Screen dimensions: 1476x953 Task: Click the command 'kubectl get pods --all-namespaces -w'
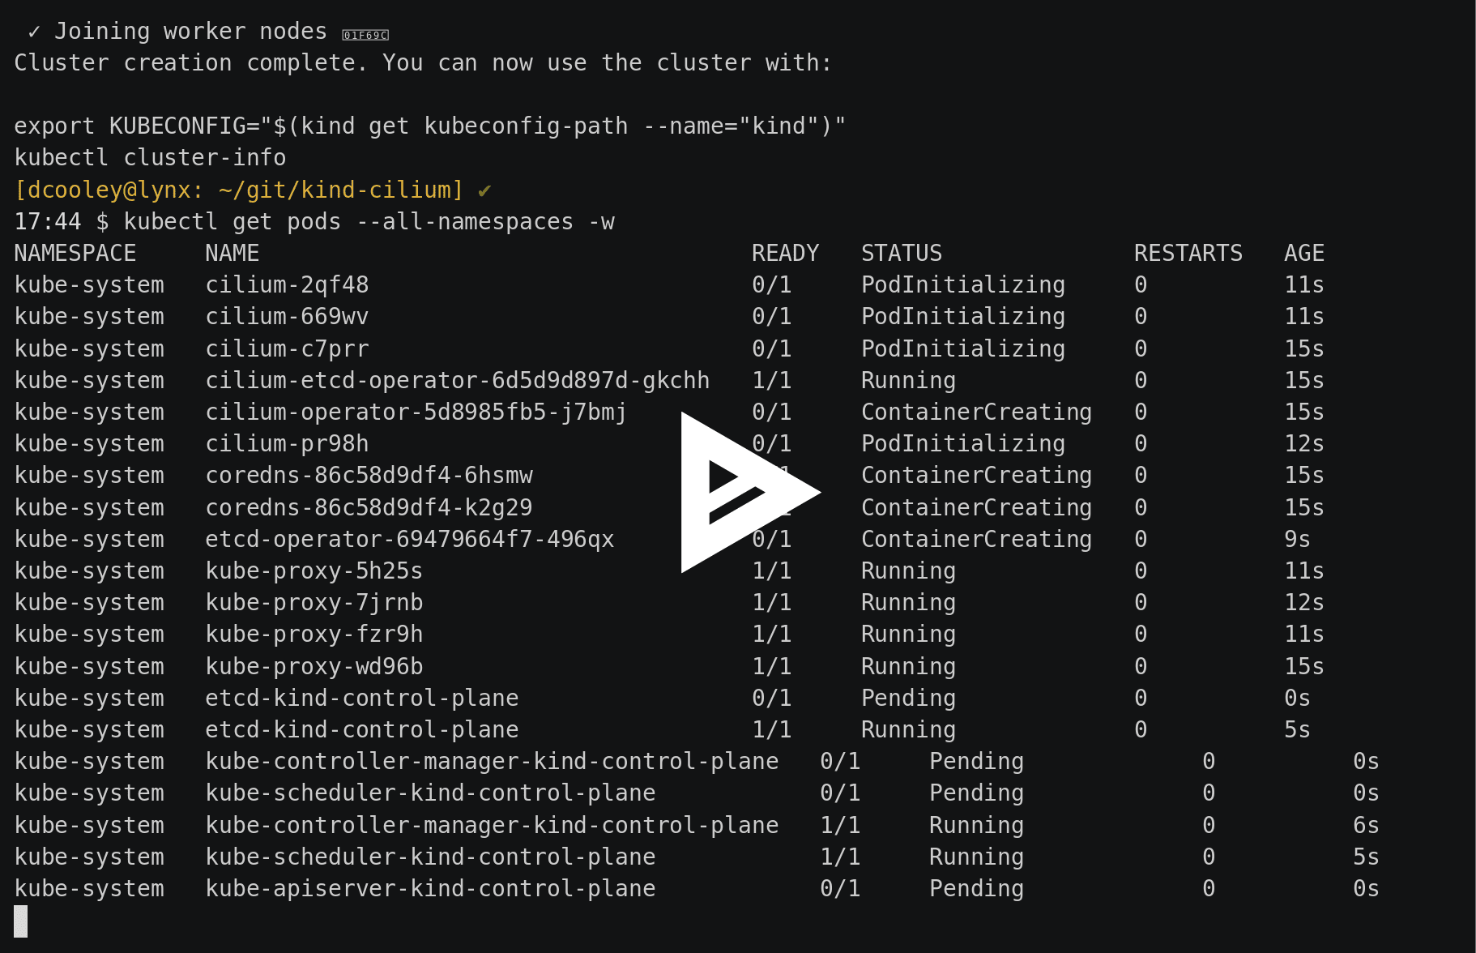click(369, 222)
